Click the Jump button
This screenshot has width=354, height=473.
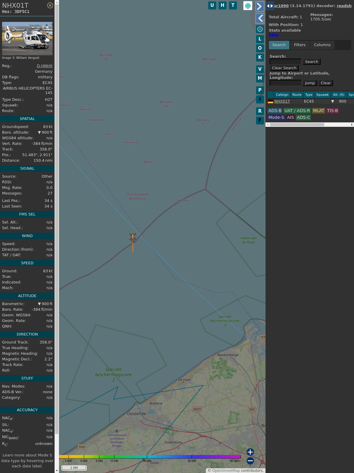(310, 83)
